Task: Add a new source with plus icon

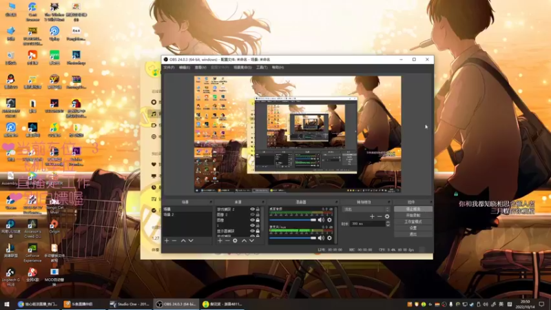Action: click(x=220, y=240)
